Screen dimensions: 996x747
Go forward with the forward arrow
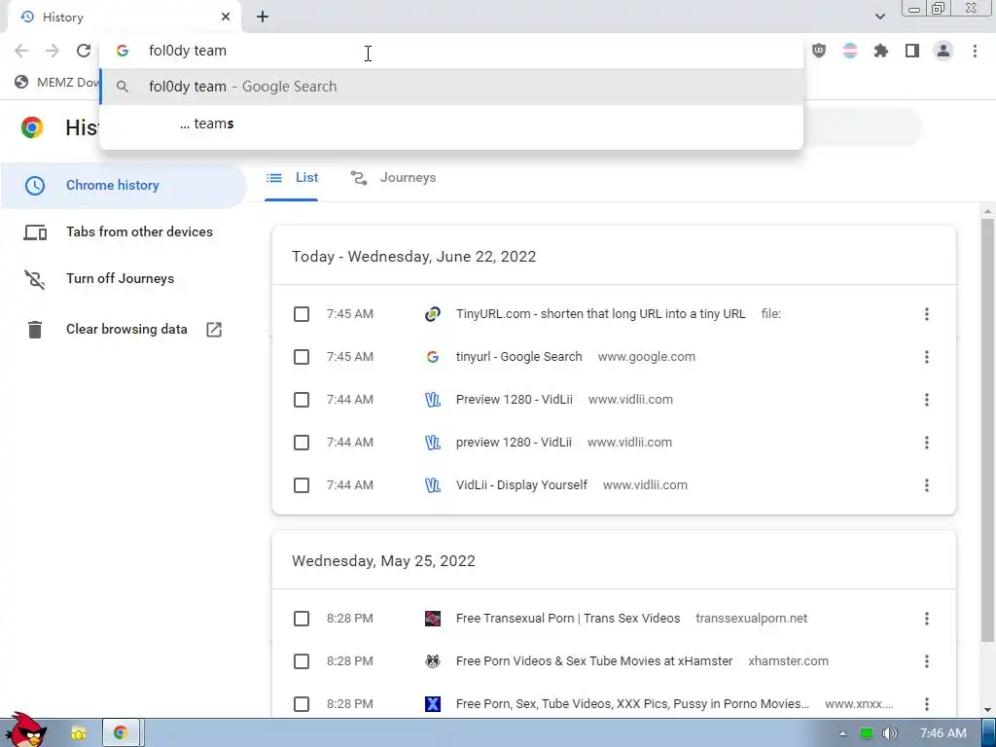click(x=53, y=51)
